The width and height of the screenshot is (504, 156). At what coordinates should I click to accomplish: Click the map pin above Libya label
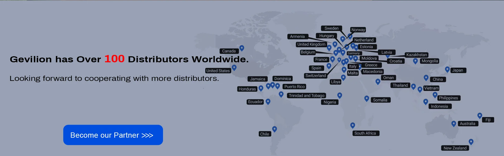[343, 77]
